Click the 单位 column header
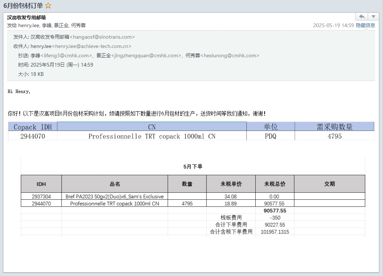Viewport: 383px width, 276px height. coord(271,126)
